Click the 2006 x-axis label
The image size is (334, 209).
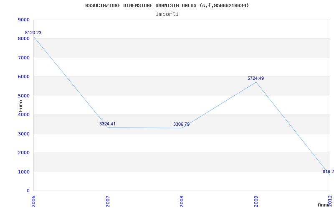34,200
